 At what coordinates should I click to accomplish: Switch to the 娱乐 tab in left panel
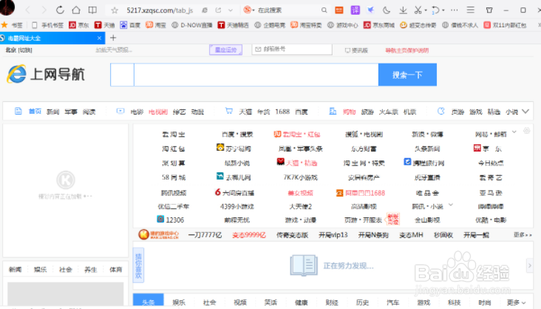[40, 269]
